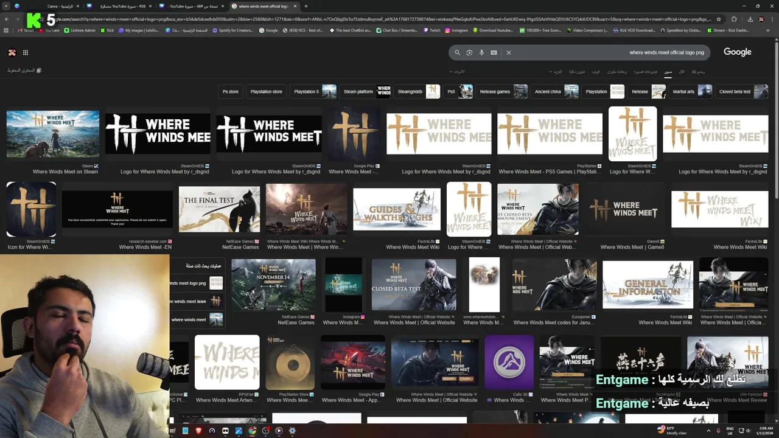Open the on-screen keyboard icon in search box
Image resolution: width=779 pixels, height=438 pixels.
click(494, 52)
